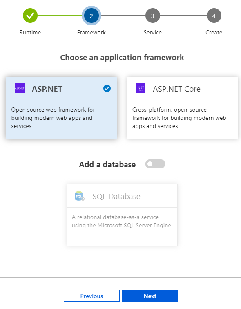
Task: Open the Create step label
Action: coord(214,32)
